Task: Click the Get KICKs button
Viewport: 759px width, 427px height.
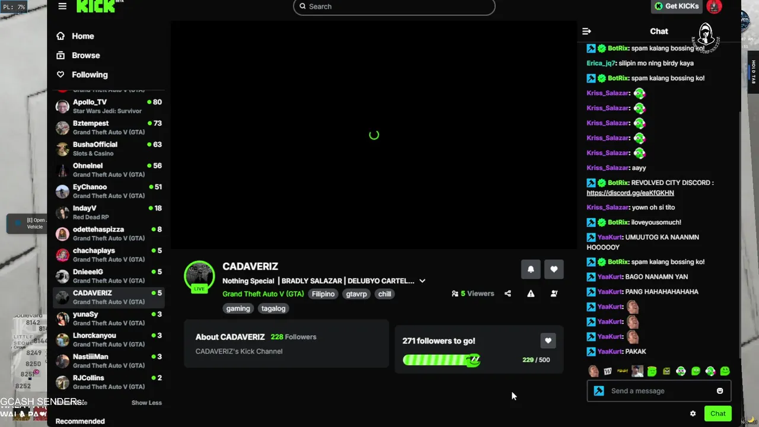Action: coord(677,6)
